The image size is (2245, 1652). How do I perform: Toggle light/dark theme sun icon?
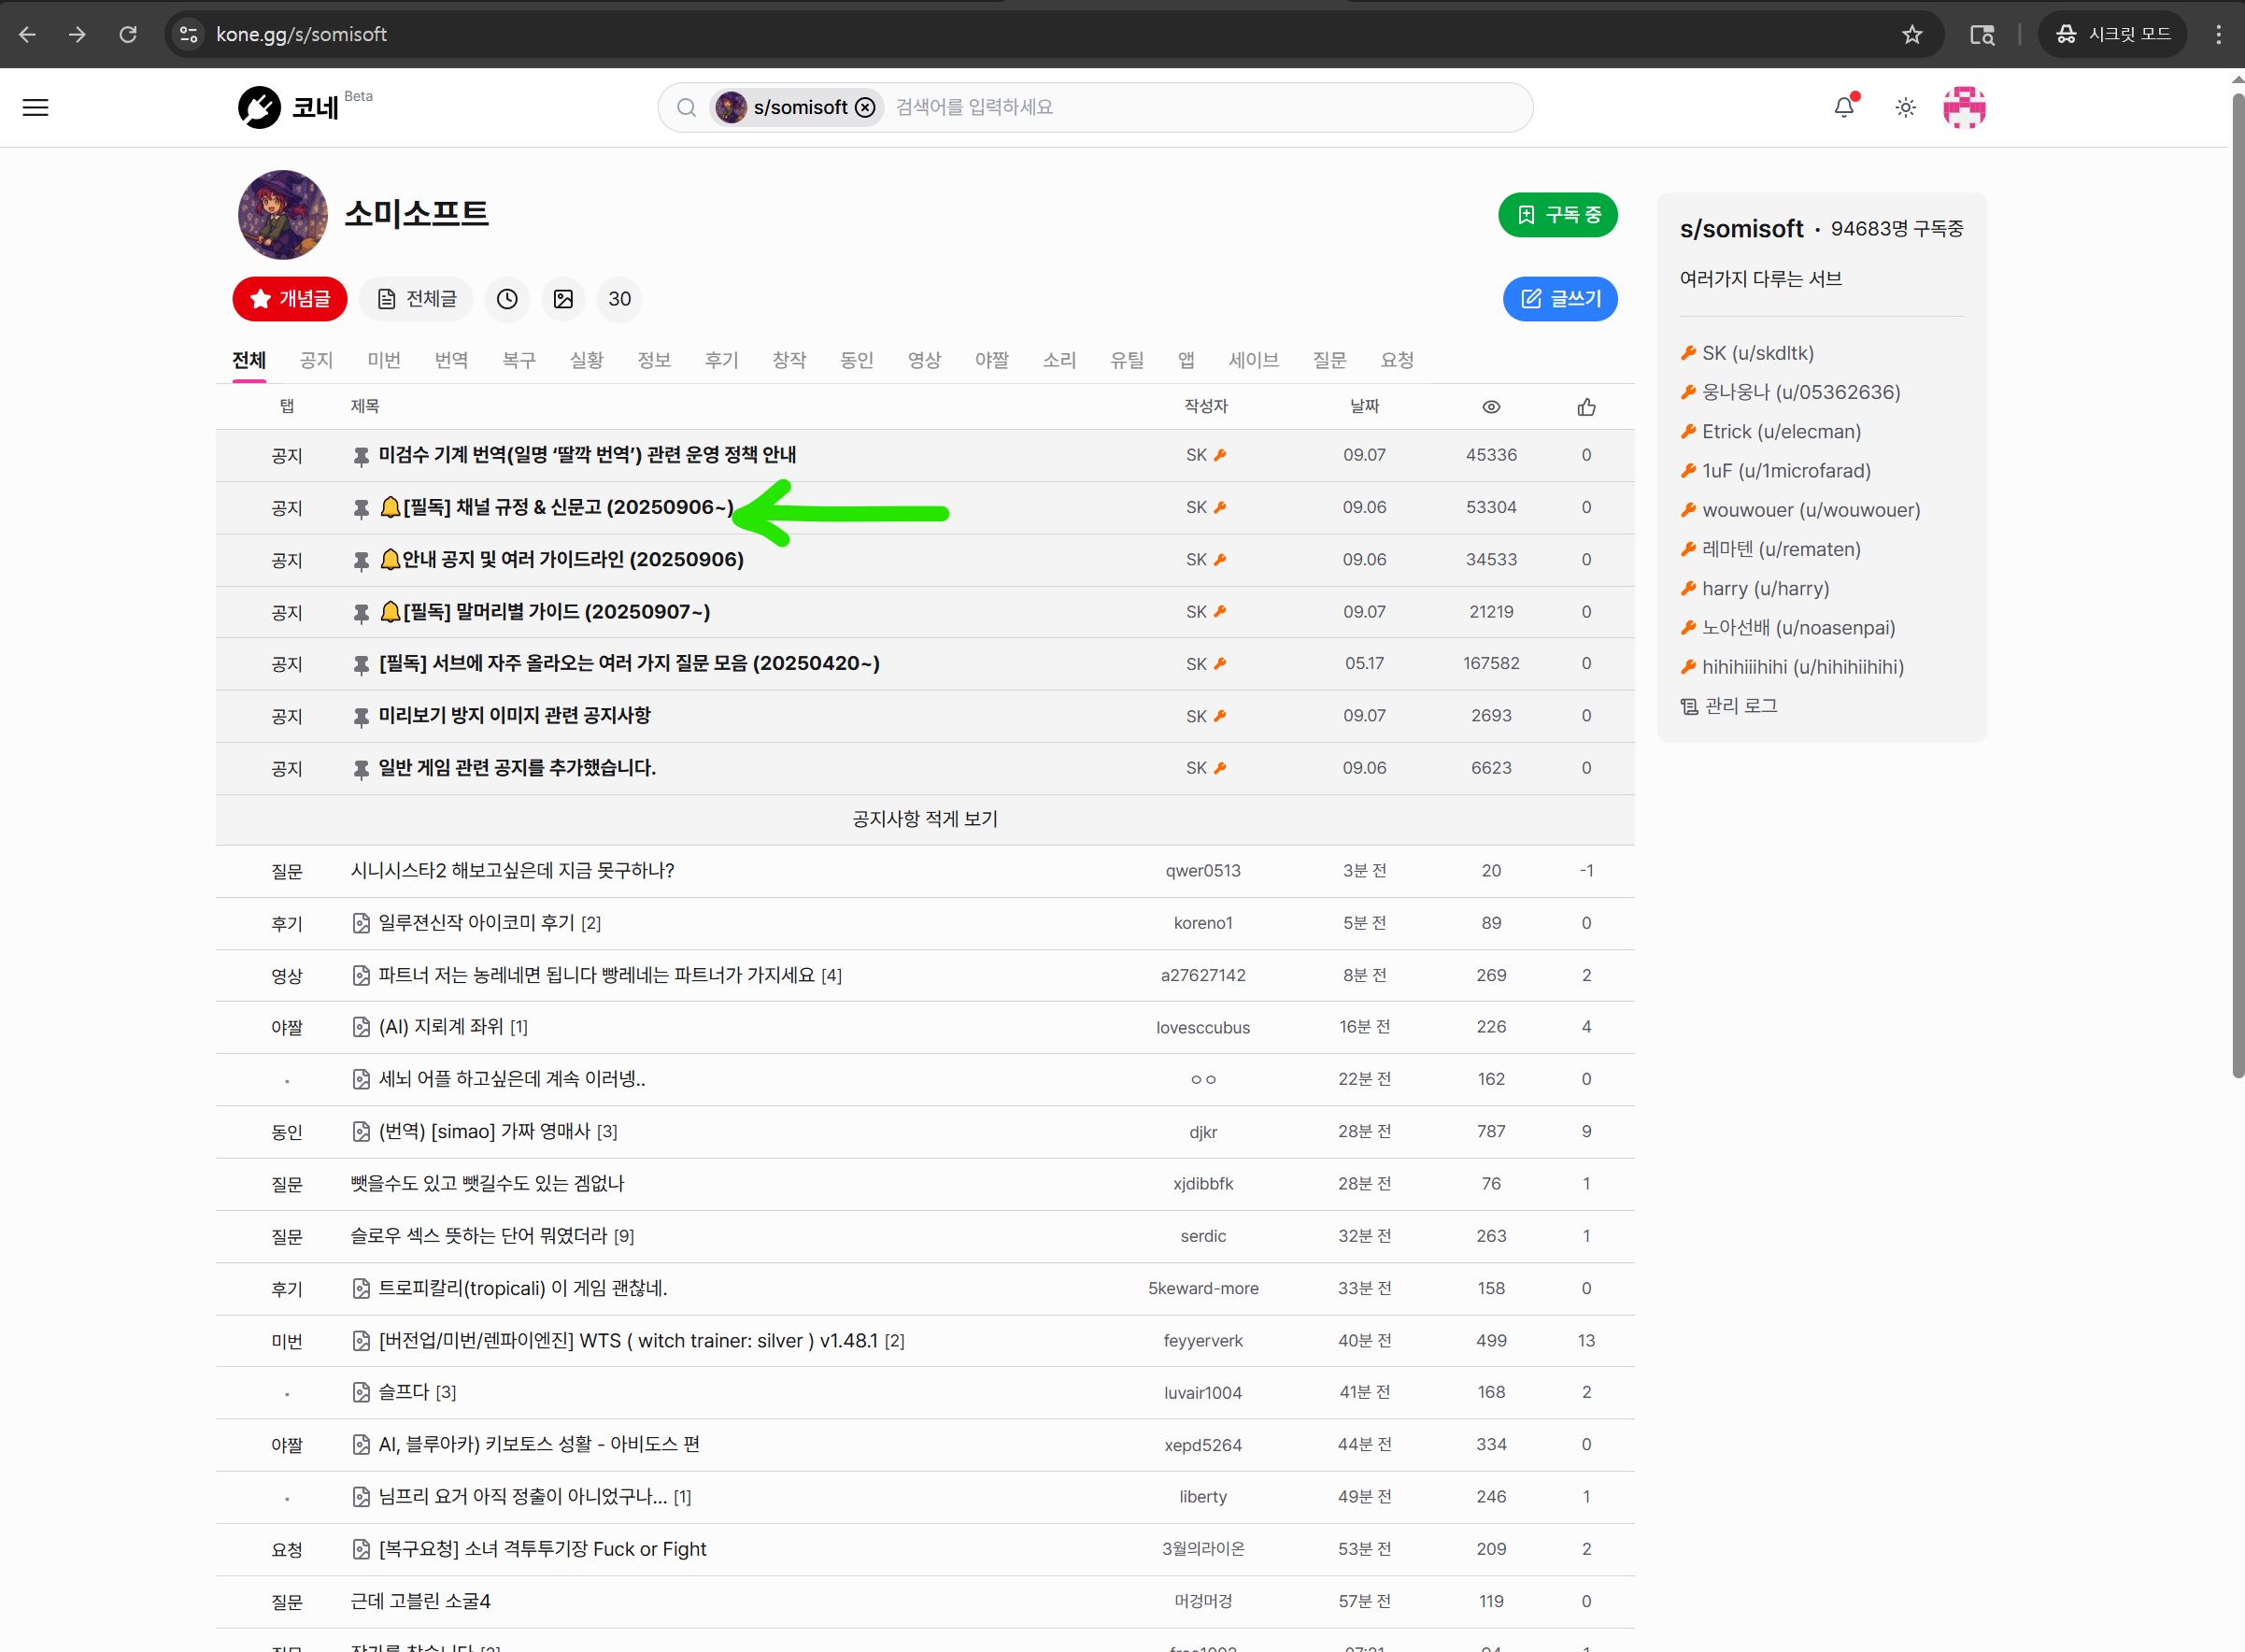click(1905, 107)
